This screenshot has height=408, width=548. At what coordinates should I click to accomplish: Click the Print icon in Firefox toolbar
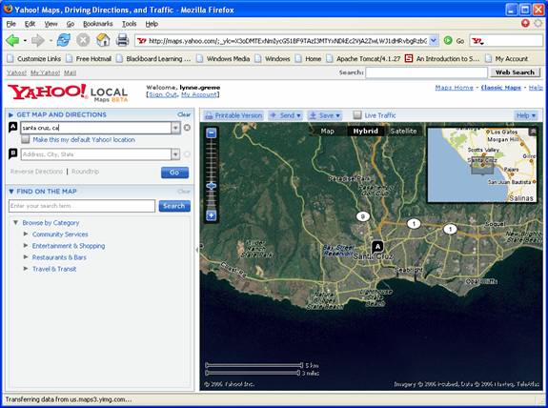coord(122,40)
